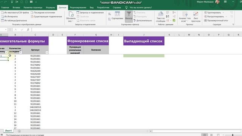This screenshot has height=136, width=242.
Task: Open Recent Sources (Последние источники)
Action: point(43,12)
